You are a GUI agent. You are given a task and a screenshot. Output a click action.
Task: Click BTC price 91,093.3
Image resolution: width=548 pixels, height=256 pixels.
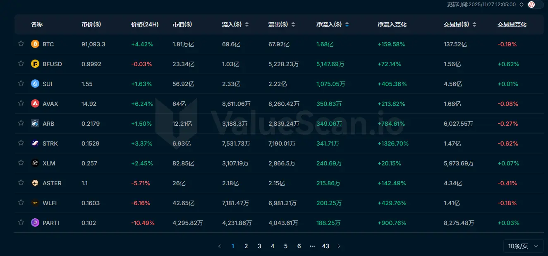point(93,44)
